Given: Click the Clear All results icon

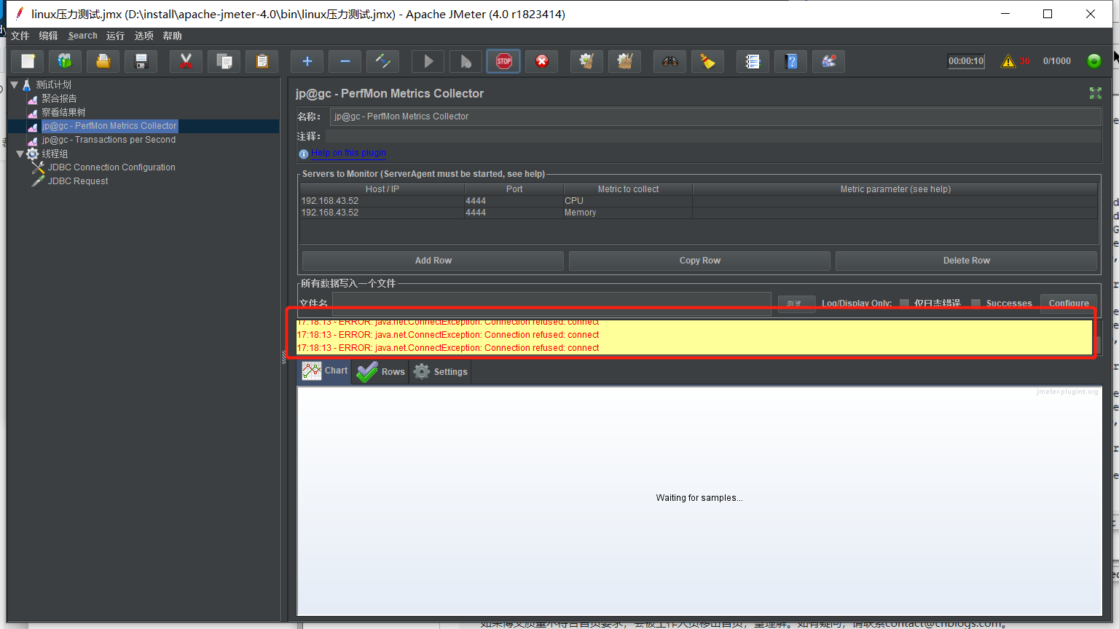Looking at the screenshot, I should (625, 61).
